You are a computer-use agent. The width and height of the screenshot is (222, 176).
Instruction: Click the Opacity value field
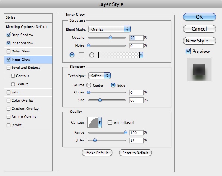136,38
